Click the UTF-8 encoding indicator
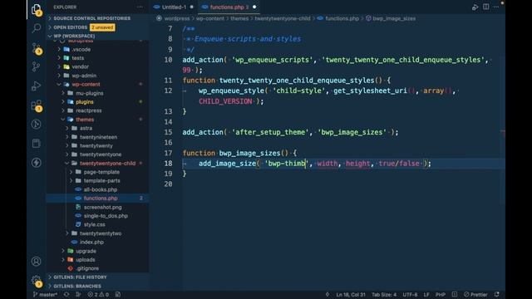The image size is (532, 299). tap(410, 295)
